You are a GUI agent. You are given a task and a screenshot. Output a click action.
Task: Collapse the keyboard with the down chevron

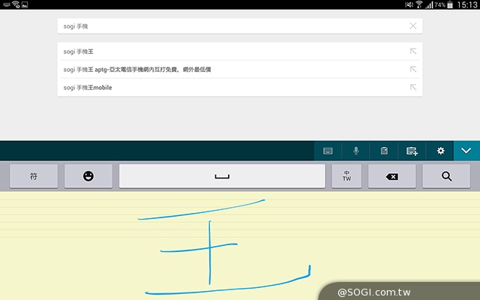(x=466, y=151)
